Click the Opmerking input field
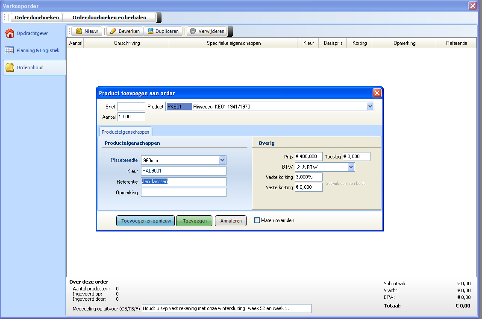The image size is (482, 319). 183,193
